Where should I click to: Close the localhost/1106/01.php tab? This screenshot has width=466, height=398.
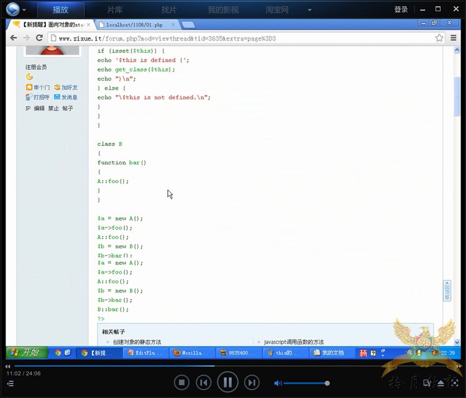[173, 25]
